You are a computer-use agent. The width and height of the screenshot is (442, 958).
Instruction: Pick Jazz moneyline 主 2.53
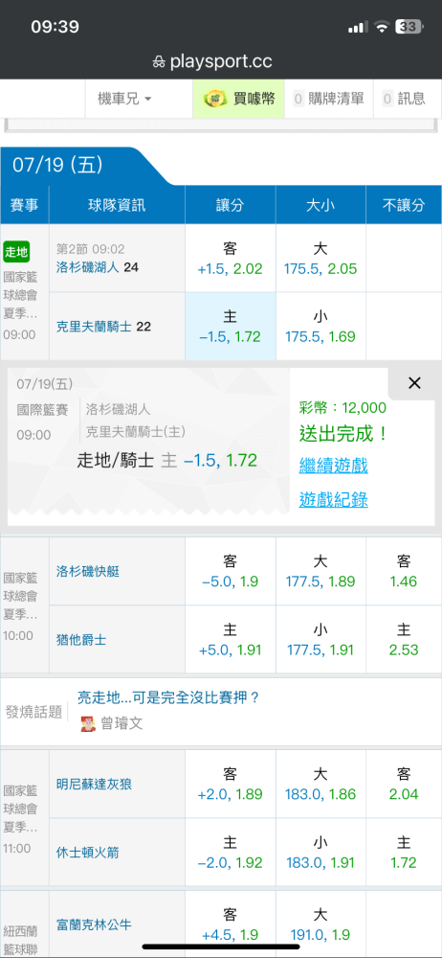[404, 639]
